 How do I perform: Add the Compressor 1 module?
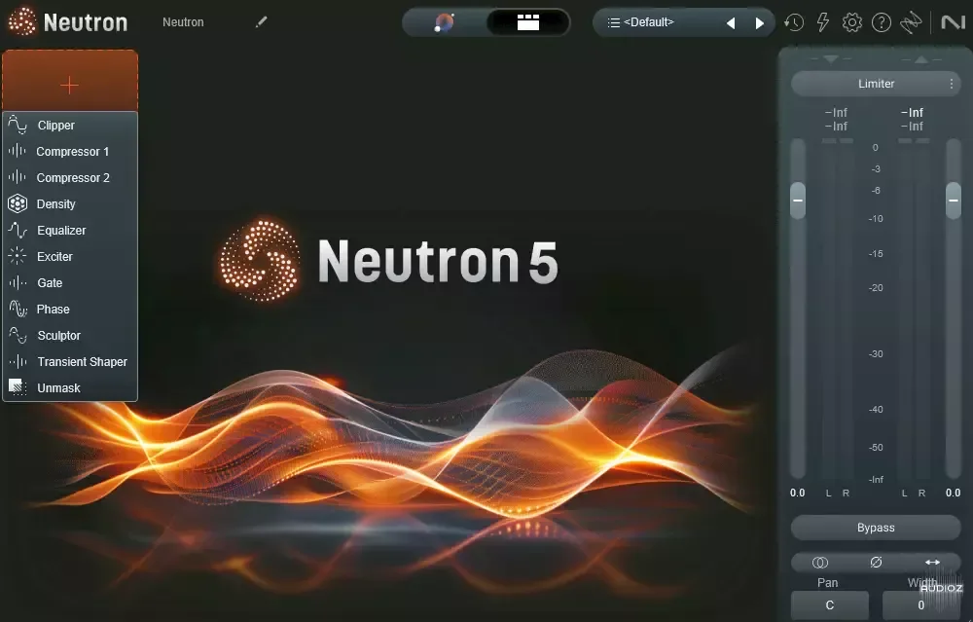[69, 152]
